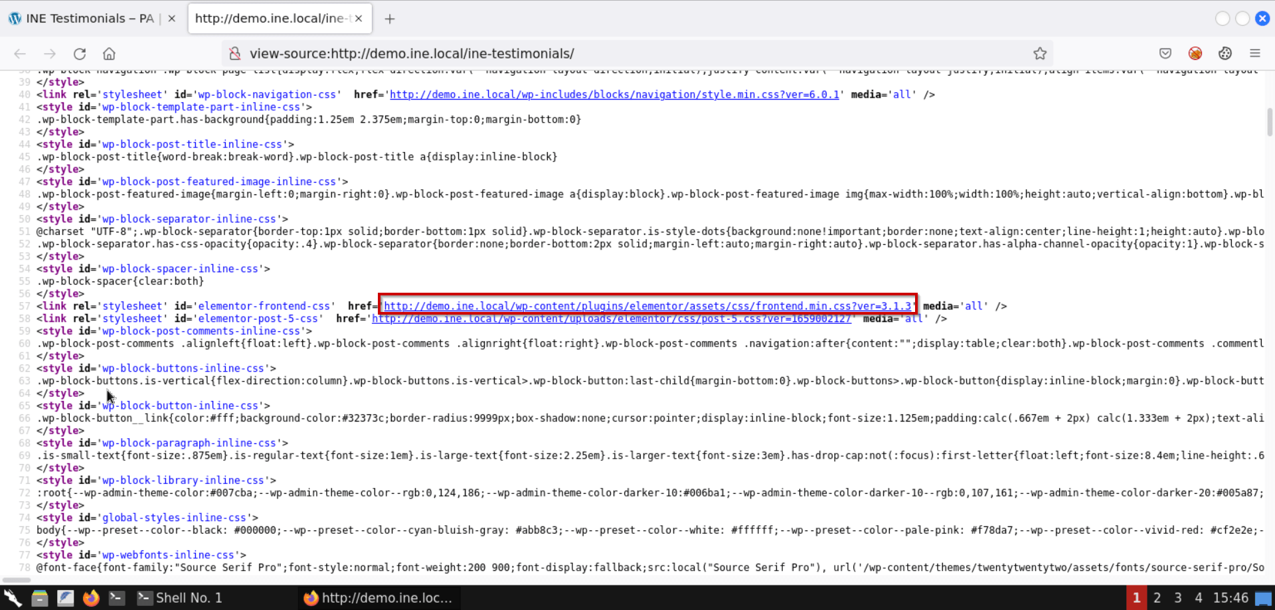Navigate back to the previous page

coord(20,54)
